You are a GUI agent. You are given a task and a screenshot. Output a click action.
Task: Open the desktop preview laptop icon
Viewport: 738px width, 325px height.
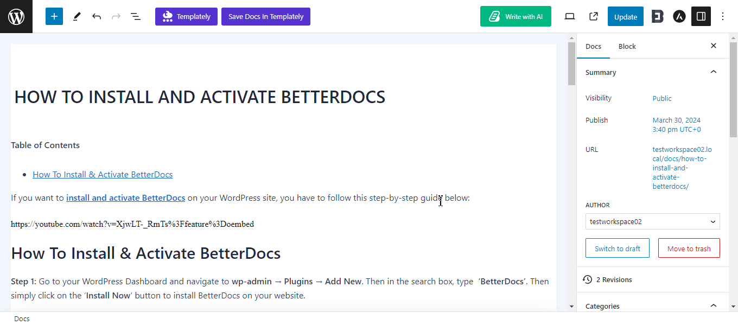[569, 16]
